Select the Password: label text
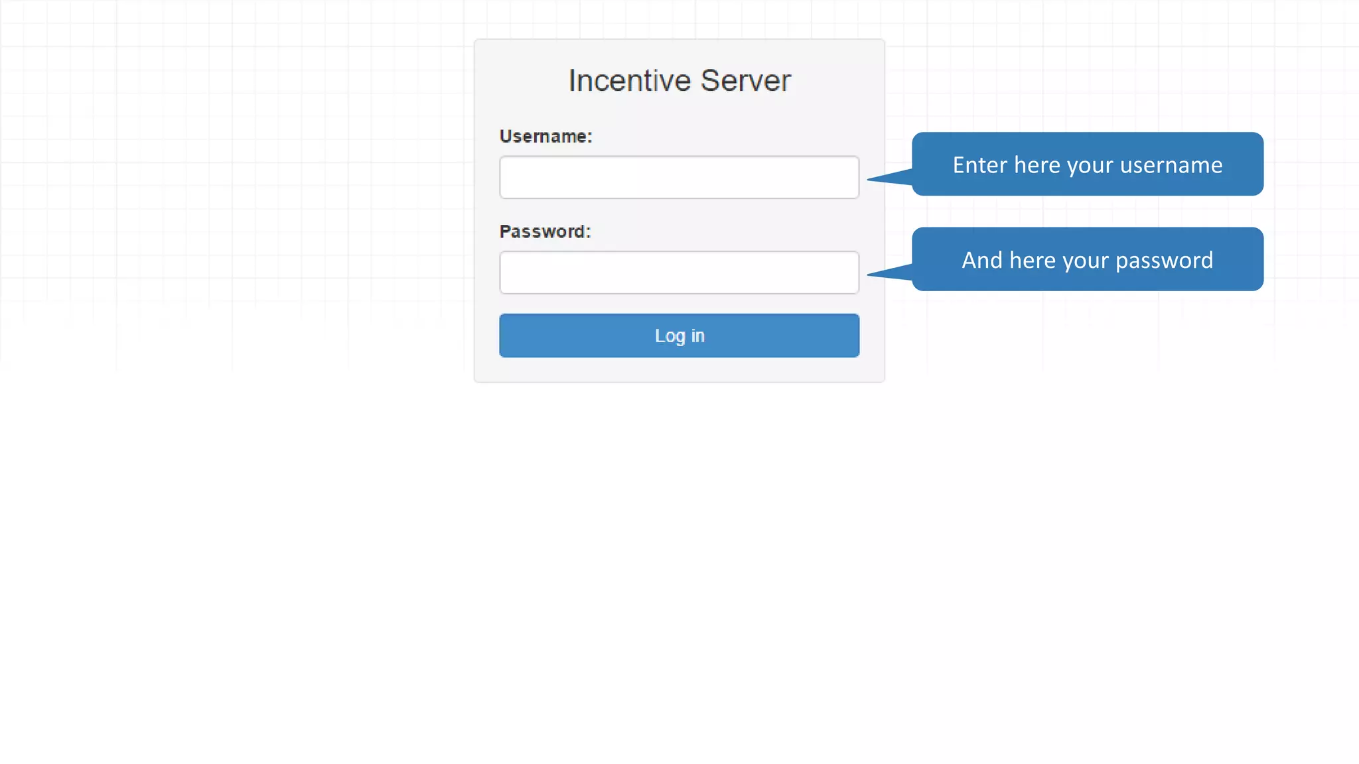 pos(545,231)
